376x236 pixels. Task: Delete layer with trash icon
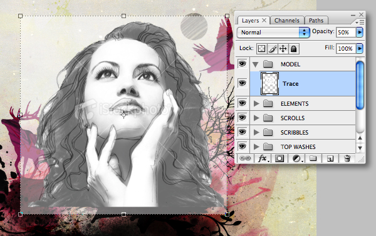(347, 158)
